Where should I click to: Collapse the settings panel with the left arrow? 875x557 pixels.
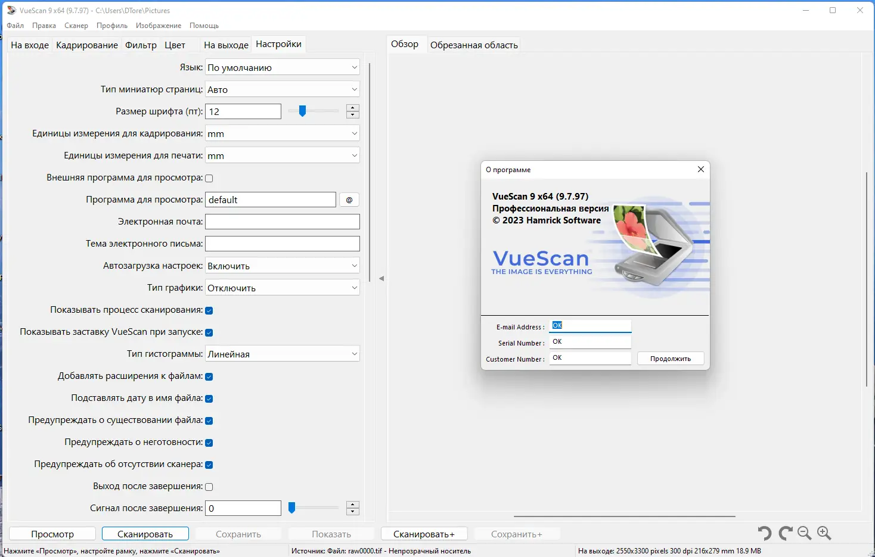click(x=382, y=278)
